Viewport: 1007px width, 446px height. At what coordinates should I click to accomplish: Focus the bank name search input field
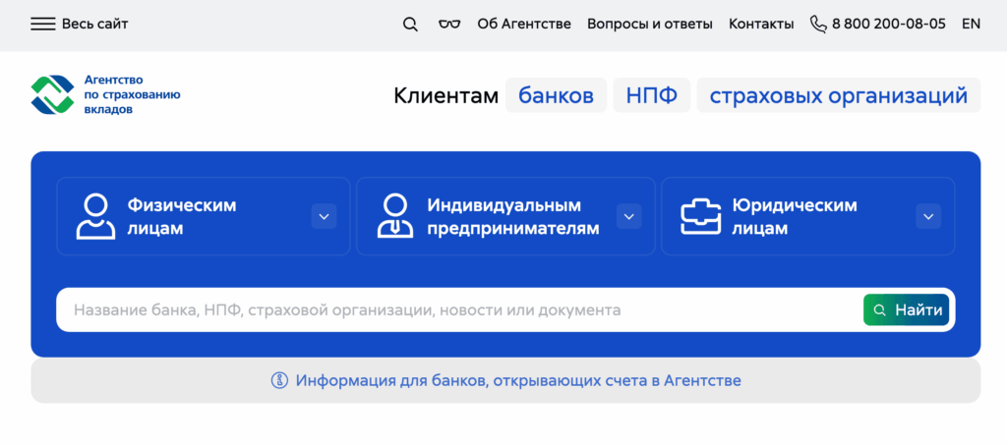click(x=459, y=310)
